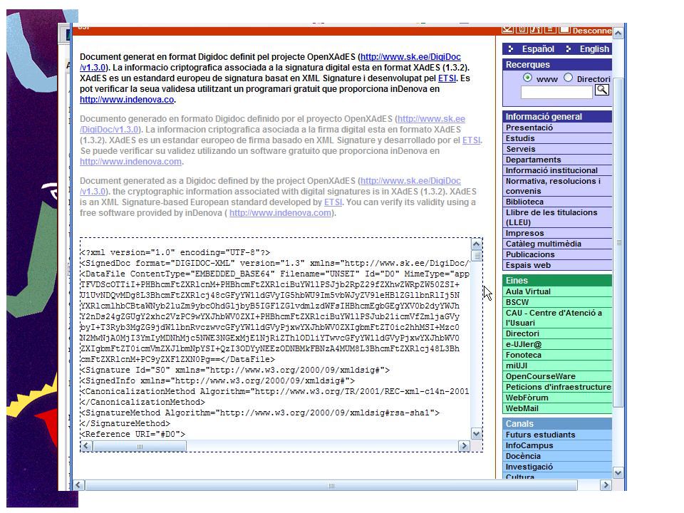The height and width of the screenshot is (513, 684).
Task: Click the Desconnectar link in orange header
Action: point(592,31)
